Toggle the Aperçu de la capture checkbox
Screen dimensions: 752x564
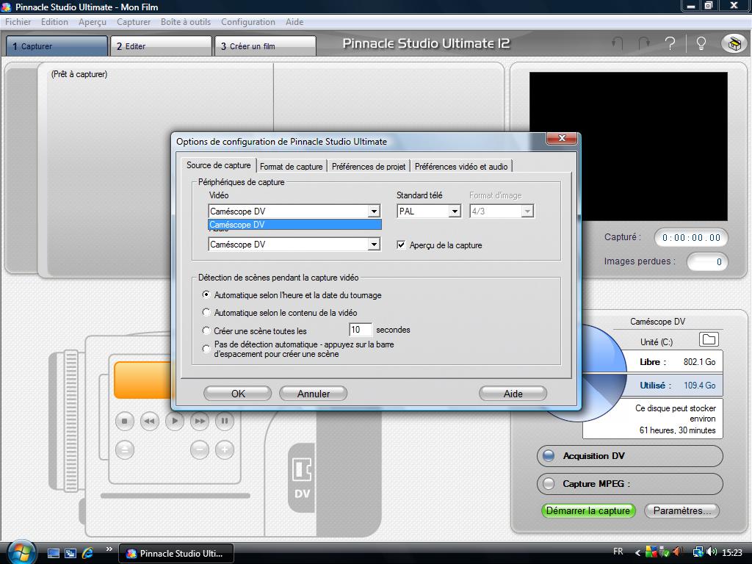(401, 245)
